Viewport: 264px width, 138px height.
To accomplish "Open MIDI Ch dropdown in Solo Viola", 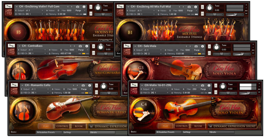I will 147,54.
